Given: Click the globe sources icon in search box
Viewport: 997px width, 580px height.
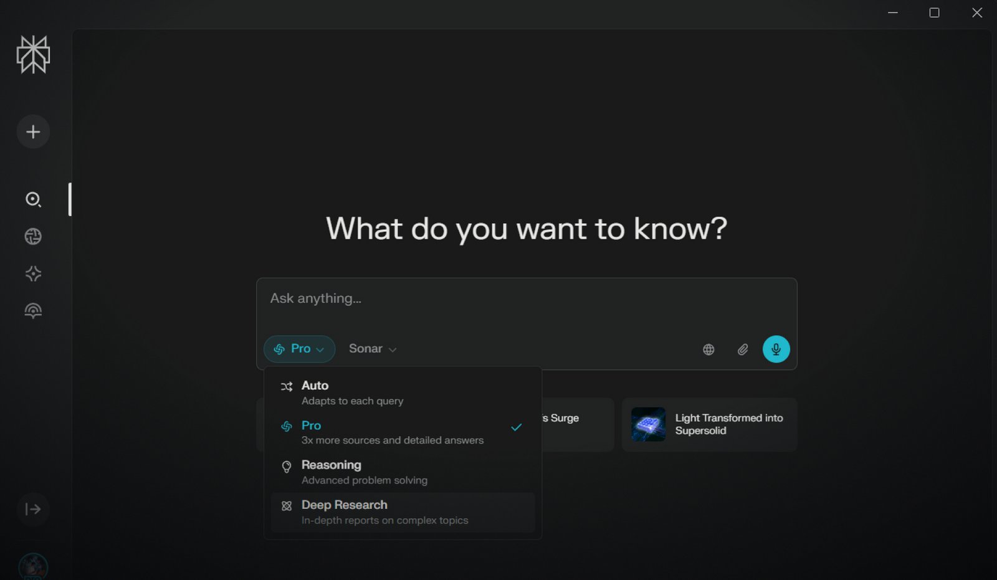Looking at the screenshot, I should point(708,349).
